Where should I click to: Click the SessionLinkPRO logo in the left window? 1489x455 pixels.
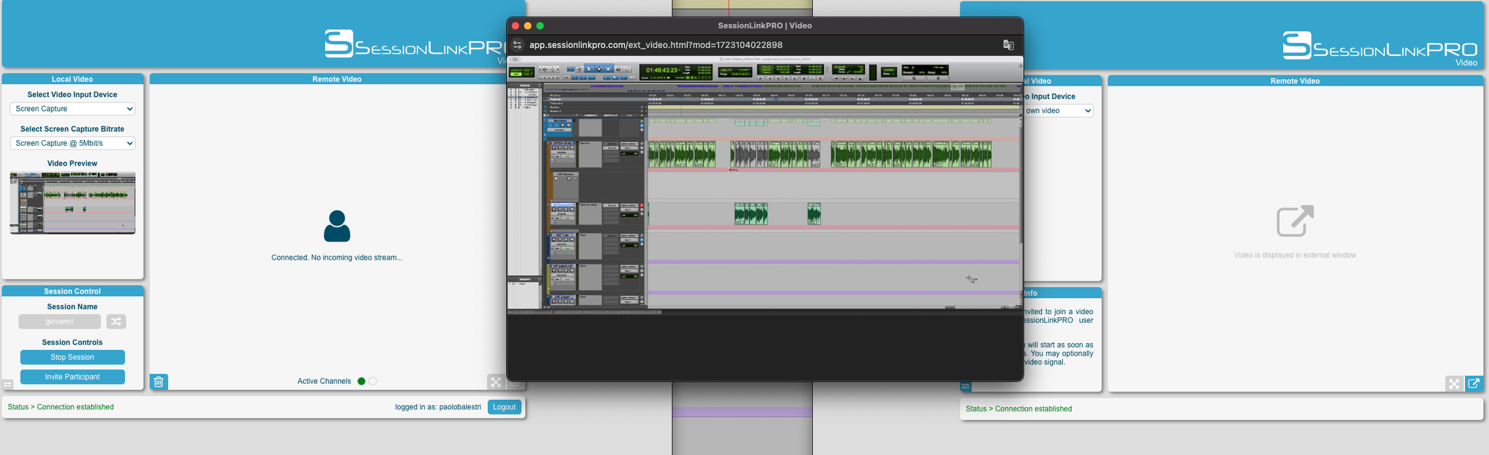[x=414, y=45]
